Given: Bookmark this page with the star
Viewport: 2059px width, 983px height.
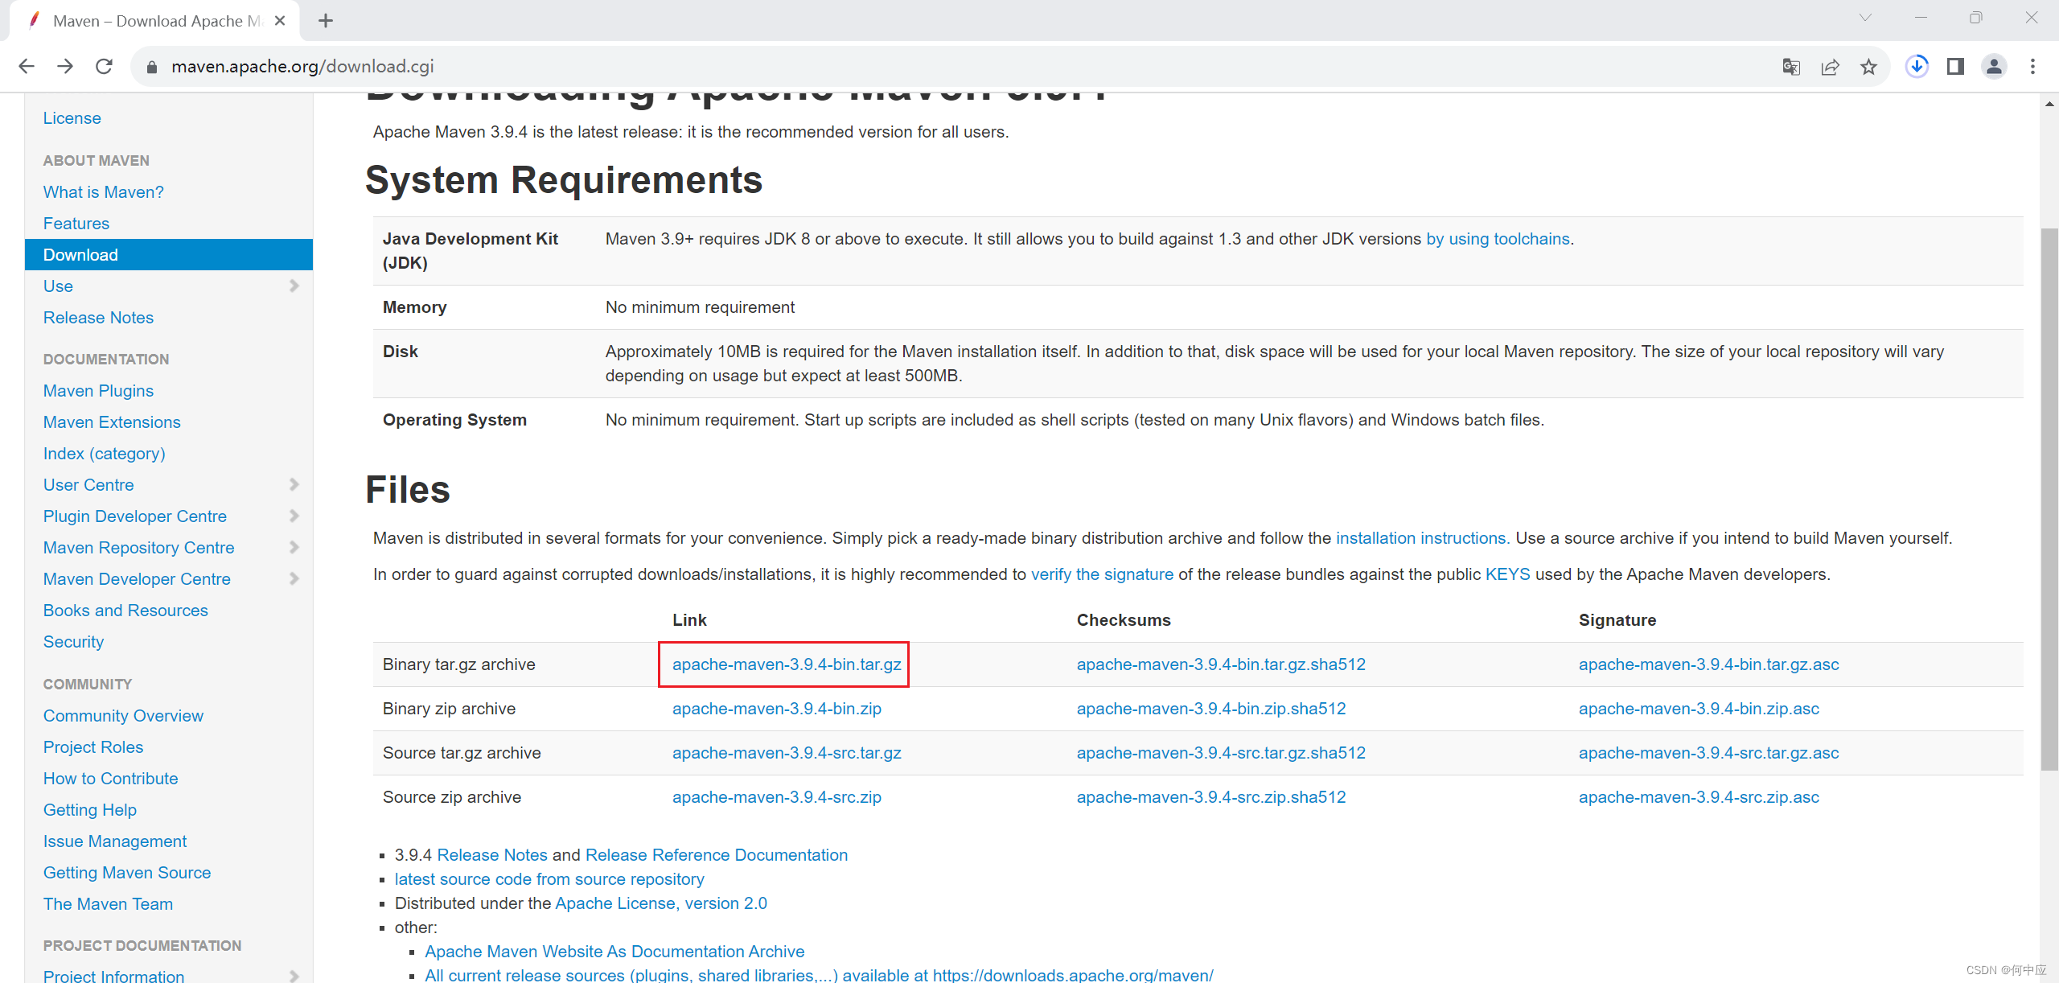Looking at the screenshot, I should coord(1868,67).
